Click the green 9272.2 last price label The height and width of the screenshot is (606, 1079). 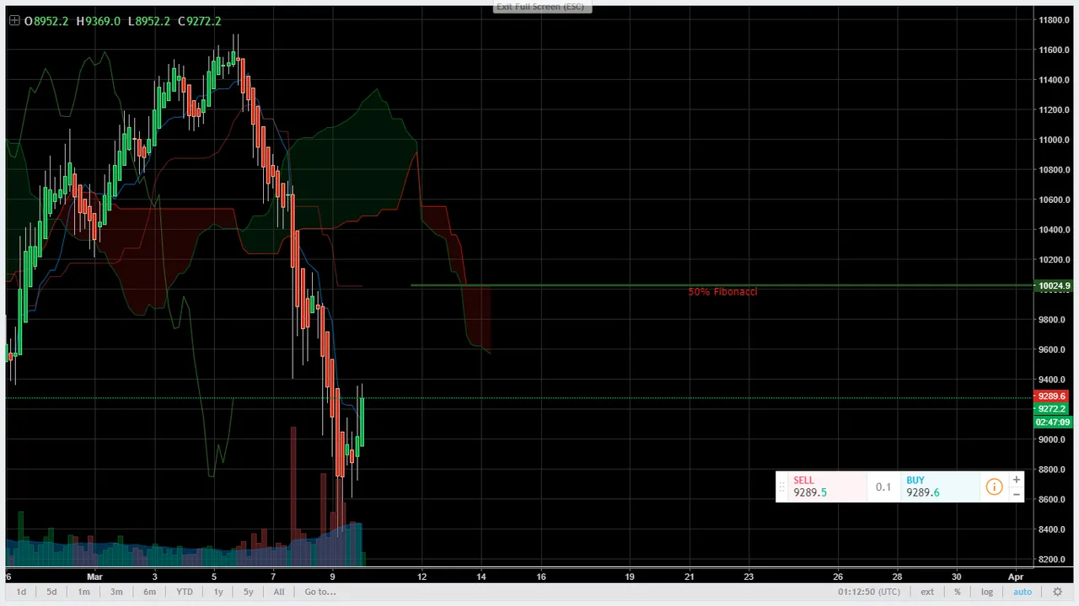pyautogui.click(x=1052, y=409)
